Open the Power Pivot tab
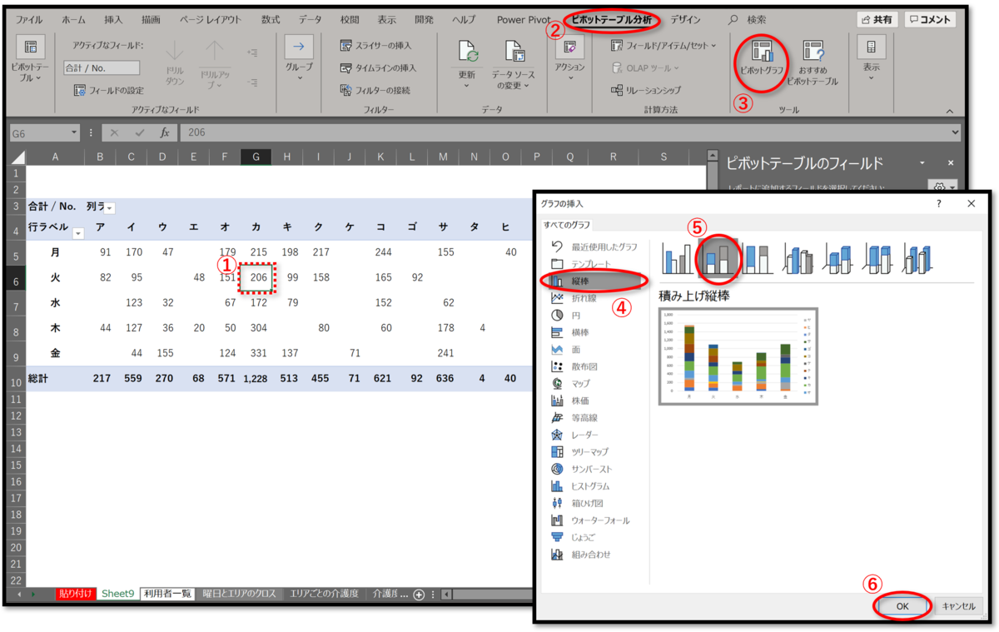999x632 pixels. pyautogui.click(x=523, y=19)
